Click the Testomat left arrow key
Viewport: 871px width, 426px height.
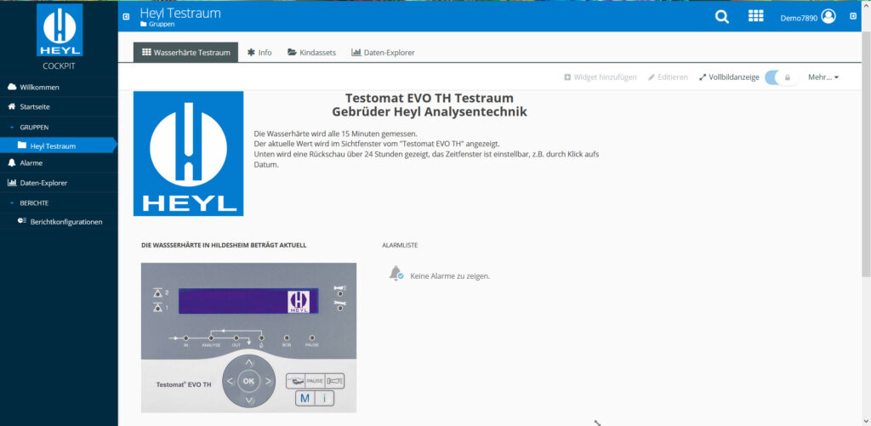click(230, 381)
